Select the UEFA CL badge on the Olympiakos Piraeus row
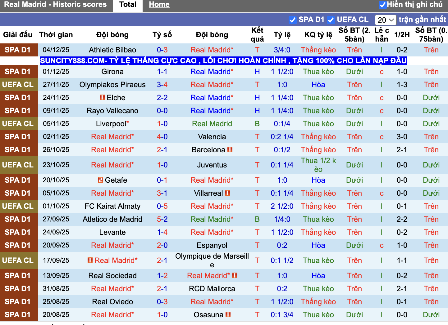Viewport: 448px width, 325px height. 18,84
